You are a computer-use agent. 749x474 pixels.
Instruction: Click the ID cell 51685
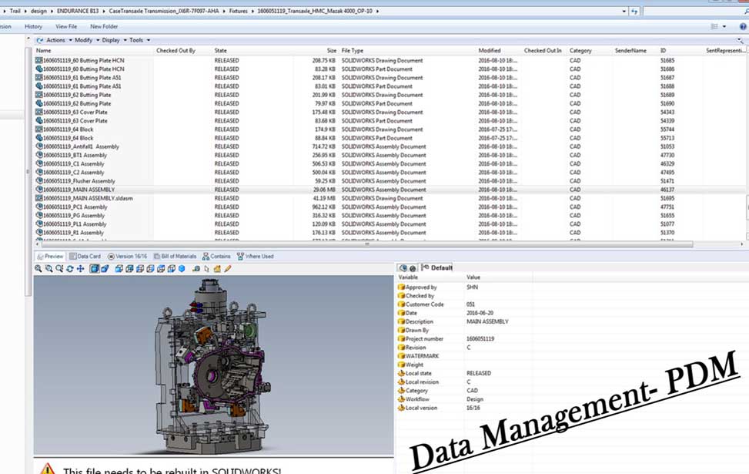pyautogui.click(x=667, y=60)
